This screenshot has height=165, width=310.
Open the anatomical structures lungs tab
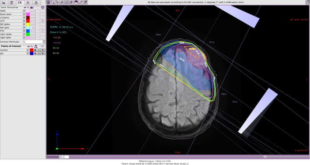(20, 3)
